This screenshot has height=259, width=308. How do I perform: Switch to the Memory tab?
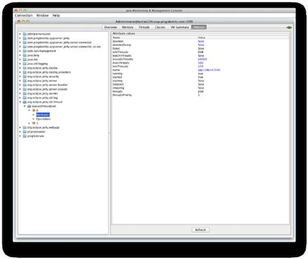pos(128,27)
